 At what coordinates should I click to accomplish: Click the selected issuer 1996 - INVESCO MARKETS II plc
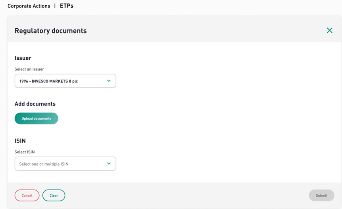[48, 81]
